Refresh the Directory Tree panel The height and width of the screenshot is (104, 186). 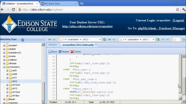23,40
